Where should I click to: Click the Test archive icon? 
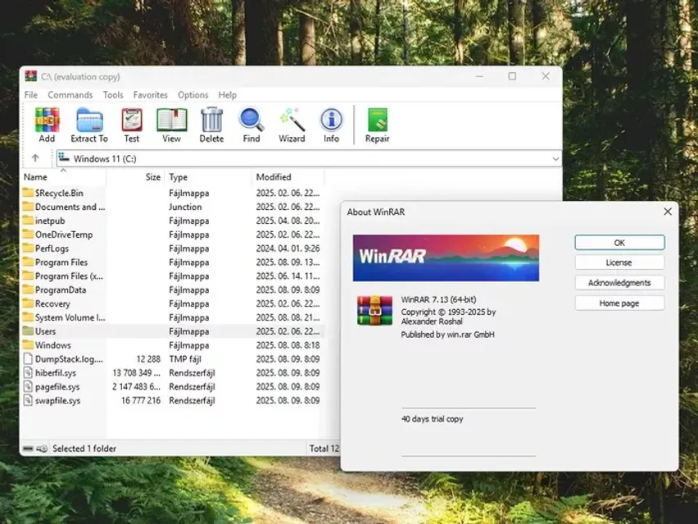click(x=132, y=121)
